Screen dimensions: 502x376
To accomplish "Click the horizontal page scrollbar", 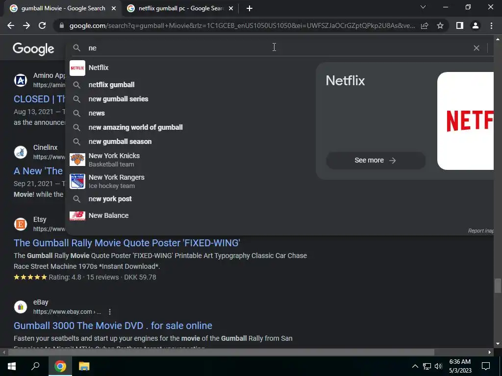I will click(221, 352).
